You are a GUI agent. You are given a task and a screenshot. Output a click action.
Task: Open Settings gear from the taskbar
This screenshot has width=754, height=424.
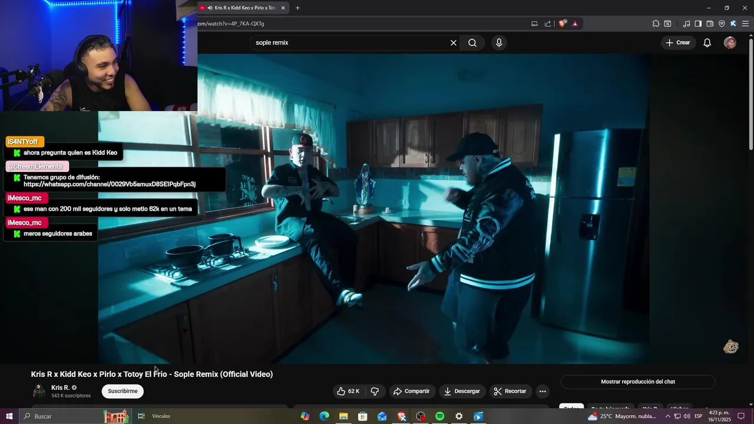[459, 416]
